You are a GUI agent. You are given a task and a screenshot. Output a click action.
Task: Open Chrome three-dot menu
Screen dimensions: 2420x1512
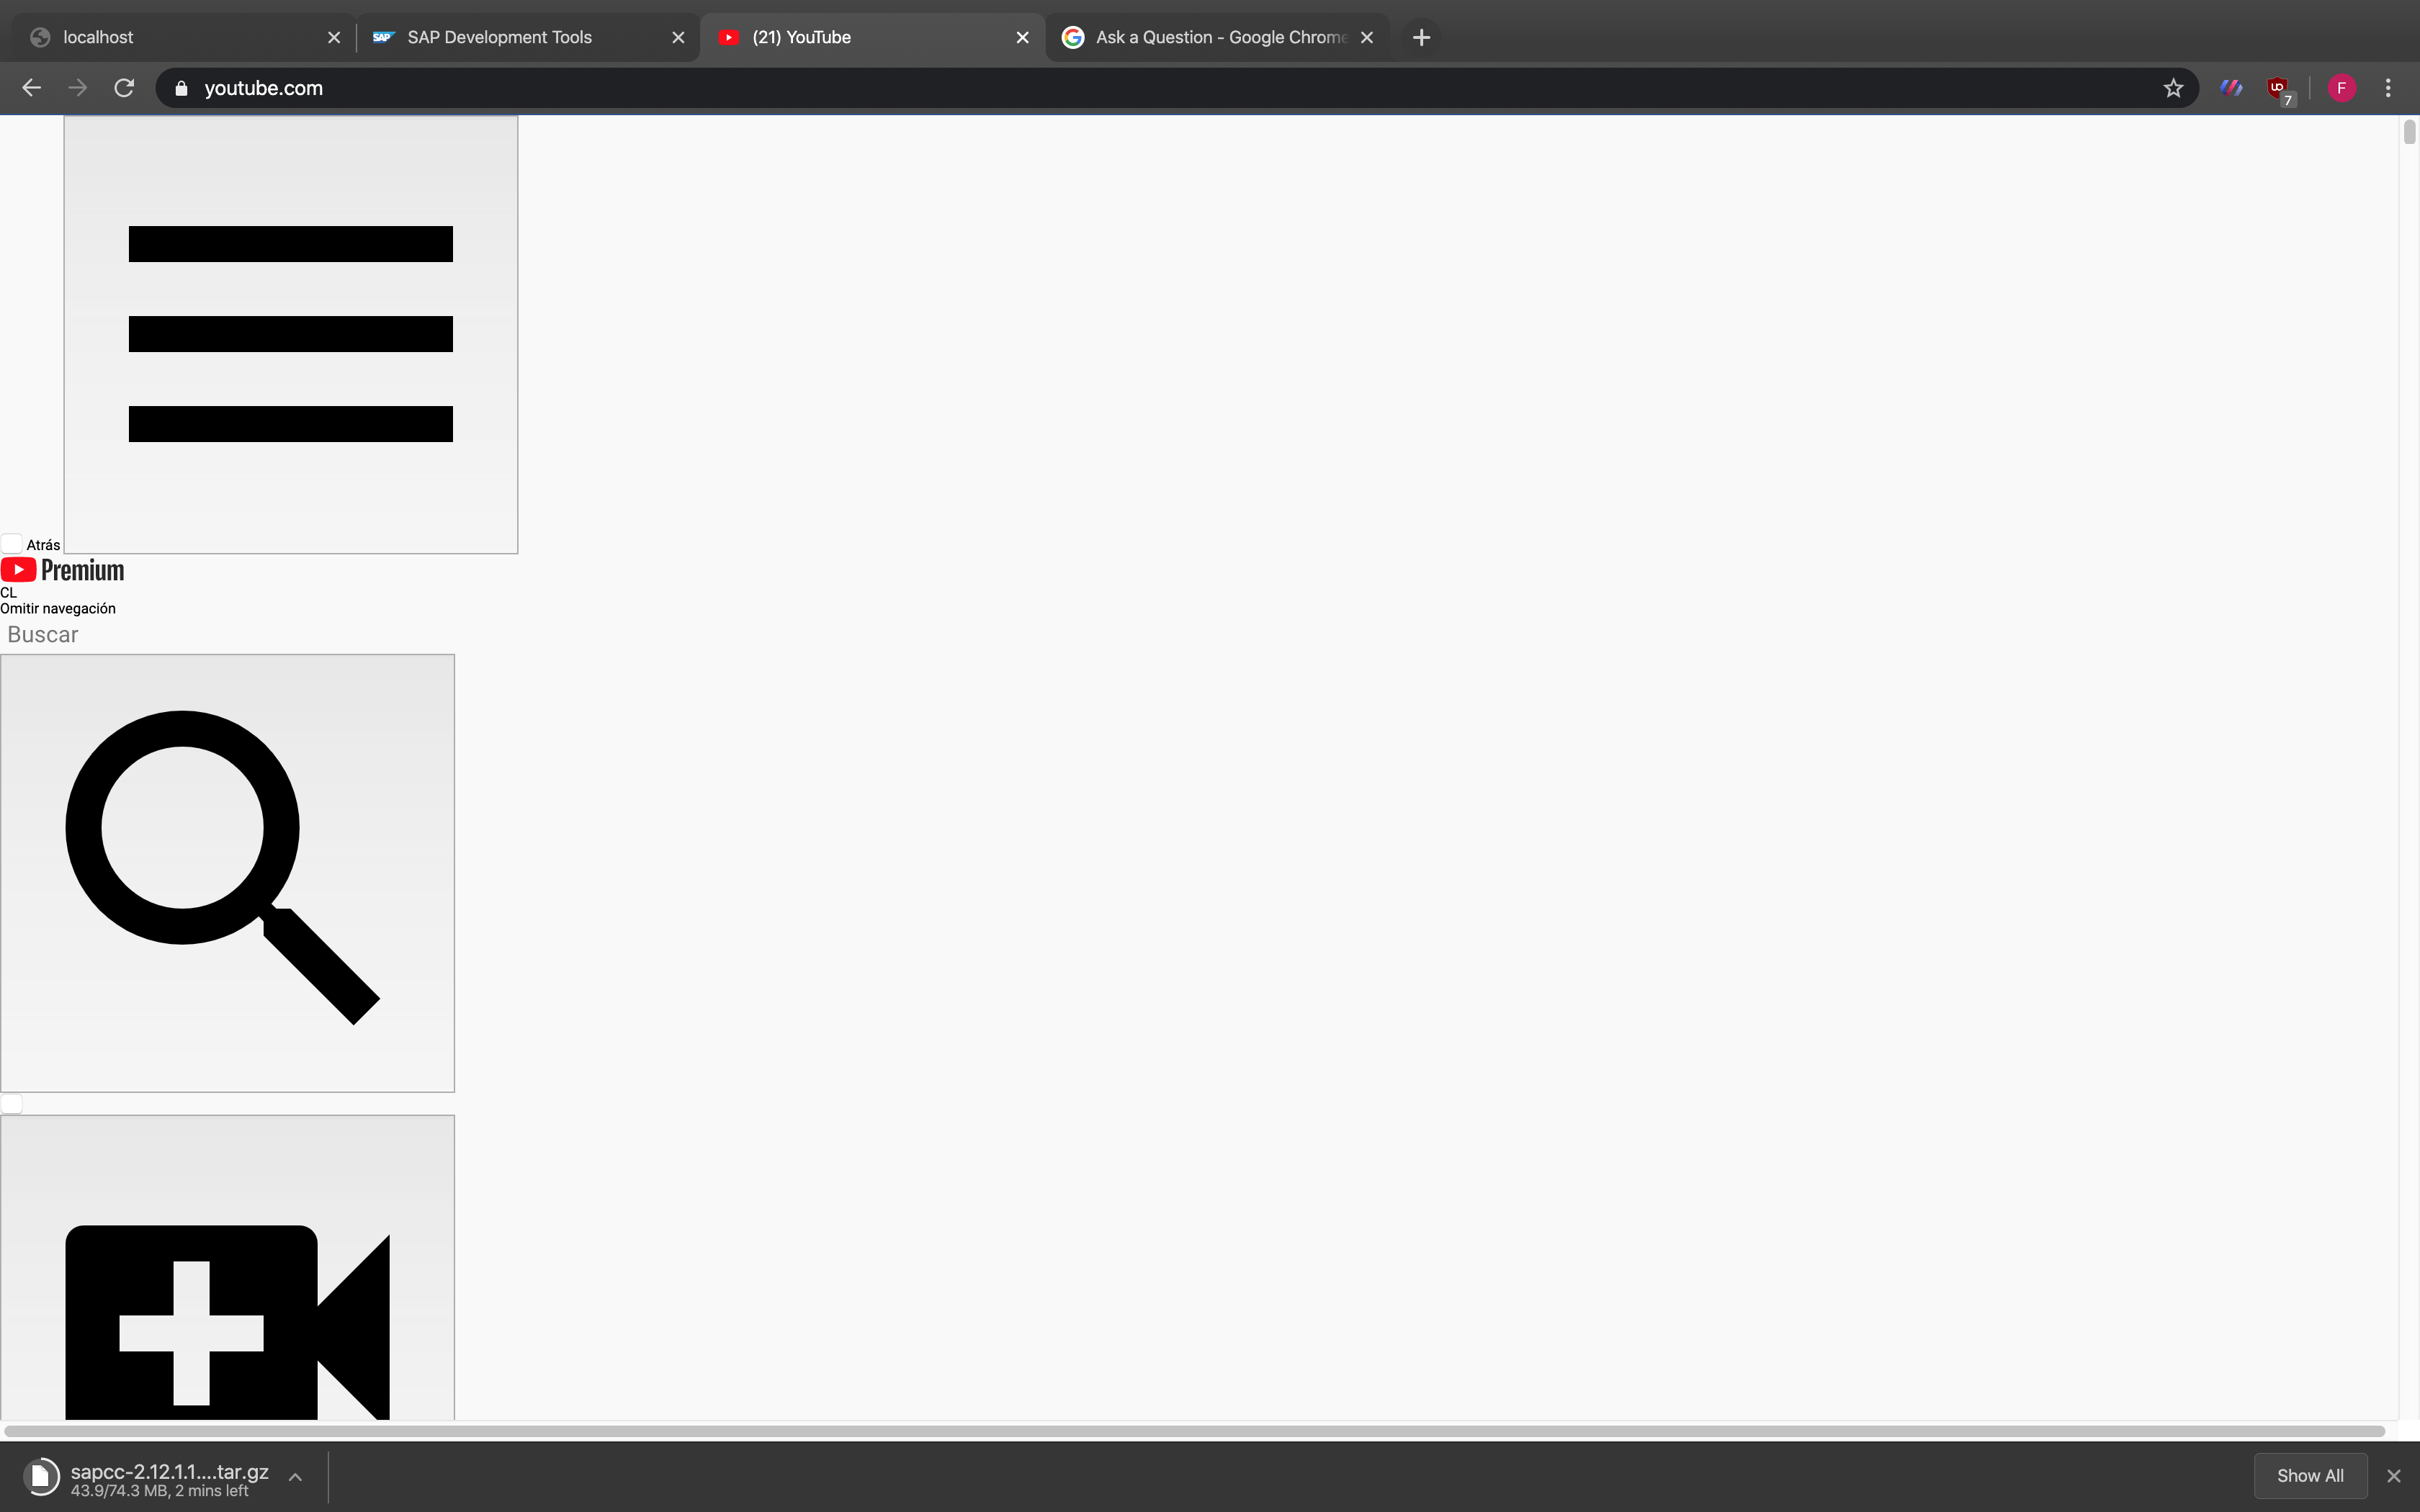tap(2388, 88)
